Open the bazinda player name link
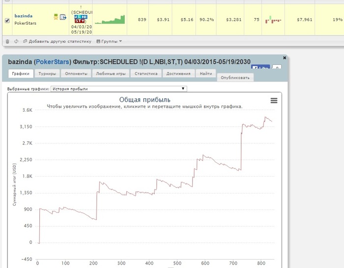Image resolution: width=344 pixels, height=268 pixels. click(24, 16)
